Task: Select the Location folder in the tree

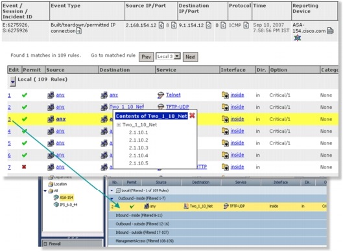Action: click(x=60, y=184)
